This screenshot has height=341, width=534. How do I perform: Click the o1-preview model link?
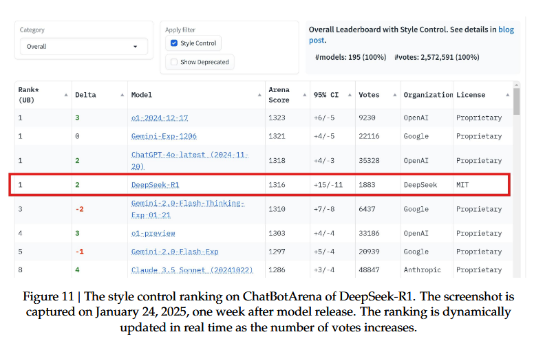pos(153,233)
